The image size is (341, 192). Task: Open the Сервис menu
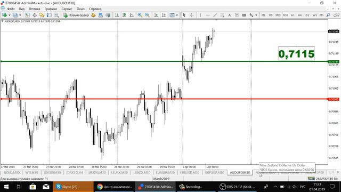[67, 9]
